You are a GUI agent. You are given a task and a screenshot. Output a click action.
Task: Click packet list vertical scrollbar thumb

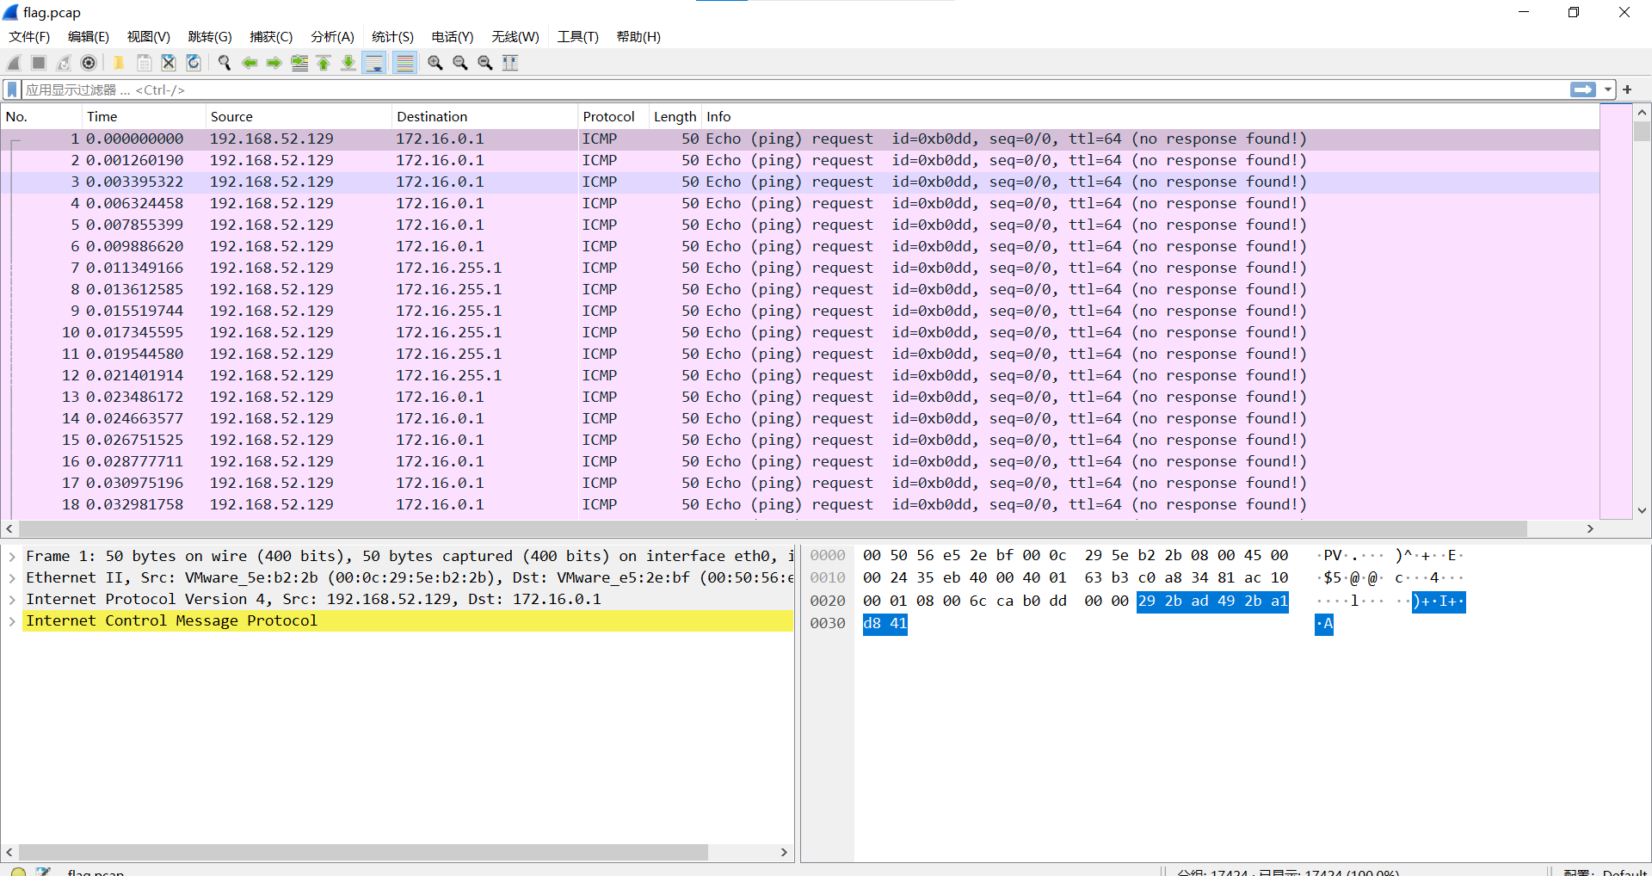pos(1642,131)
